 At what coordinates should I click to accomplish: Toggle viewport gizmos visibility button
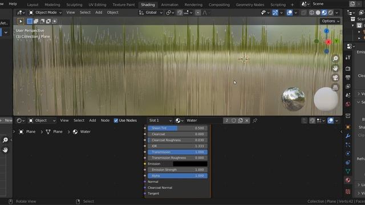(275, 13)
